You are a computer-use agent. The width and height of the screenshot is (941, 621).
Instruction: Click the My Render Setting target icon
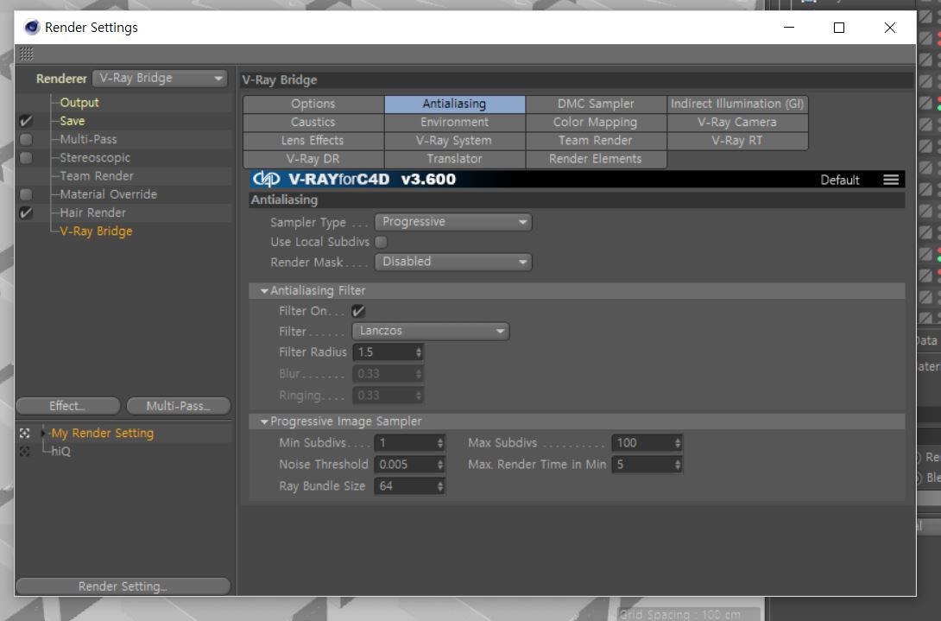click(x=25, y=433)
